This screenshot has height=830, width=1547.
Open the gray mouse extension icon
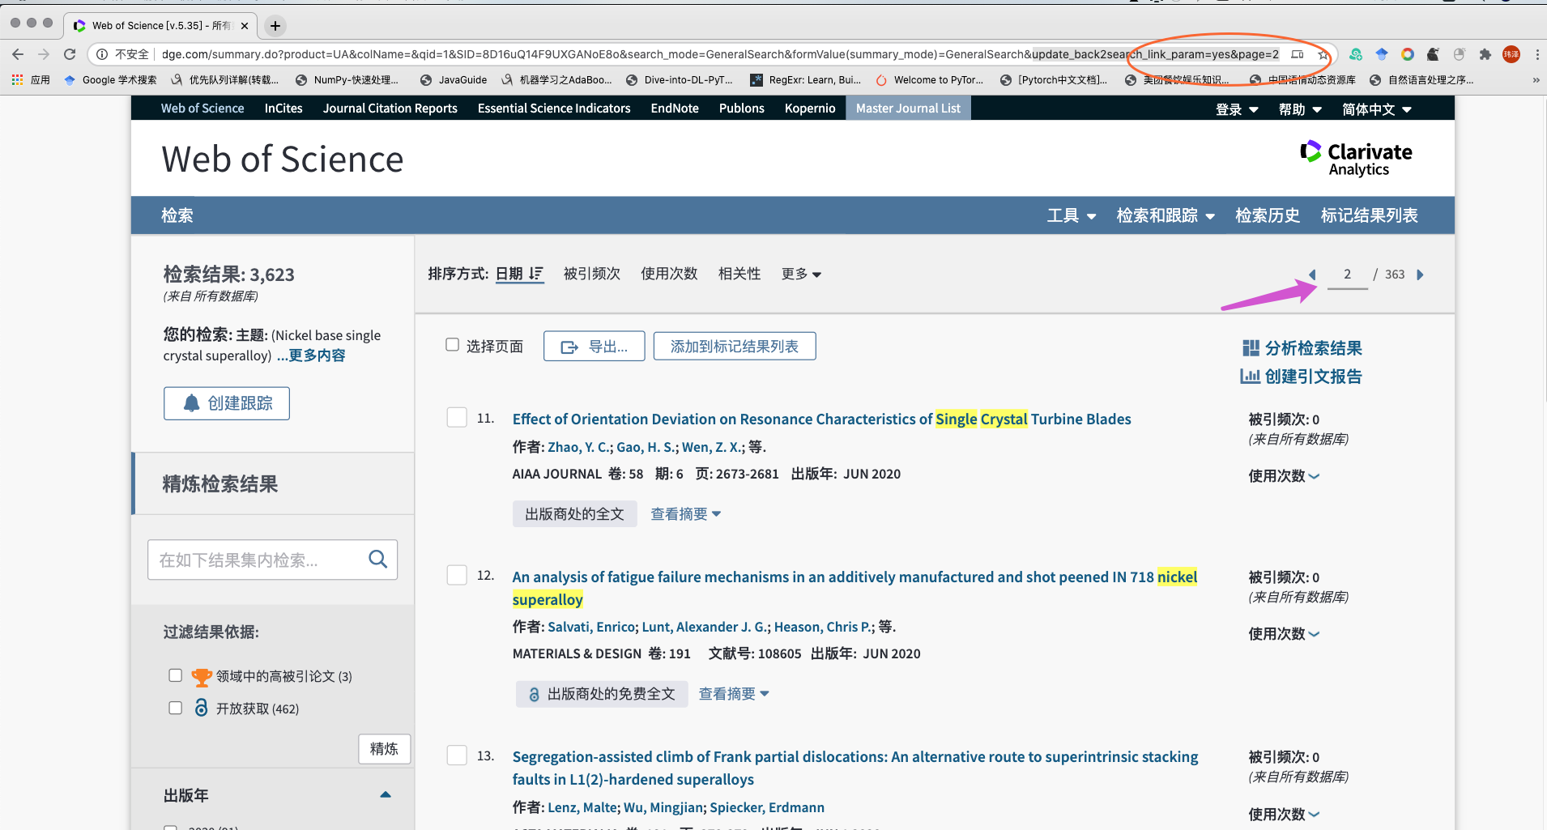point(1459,54)
